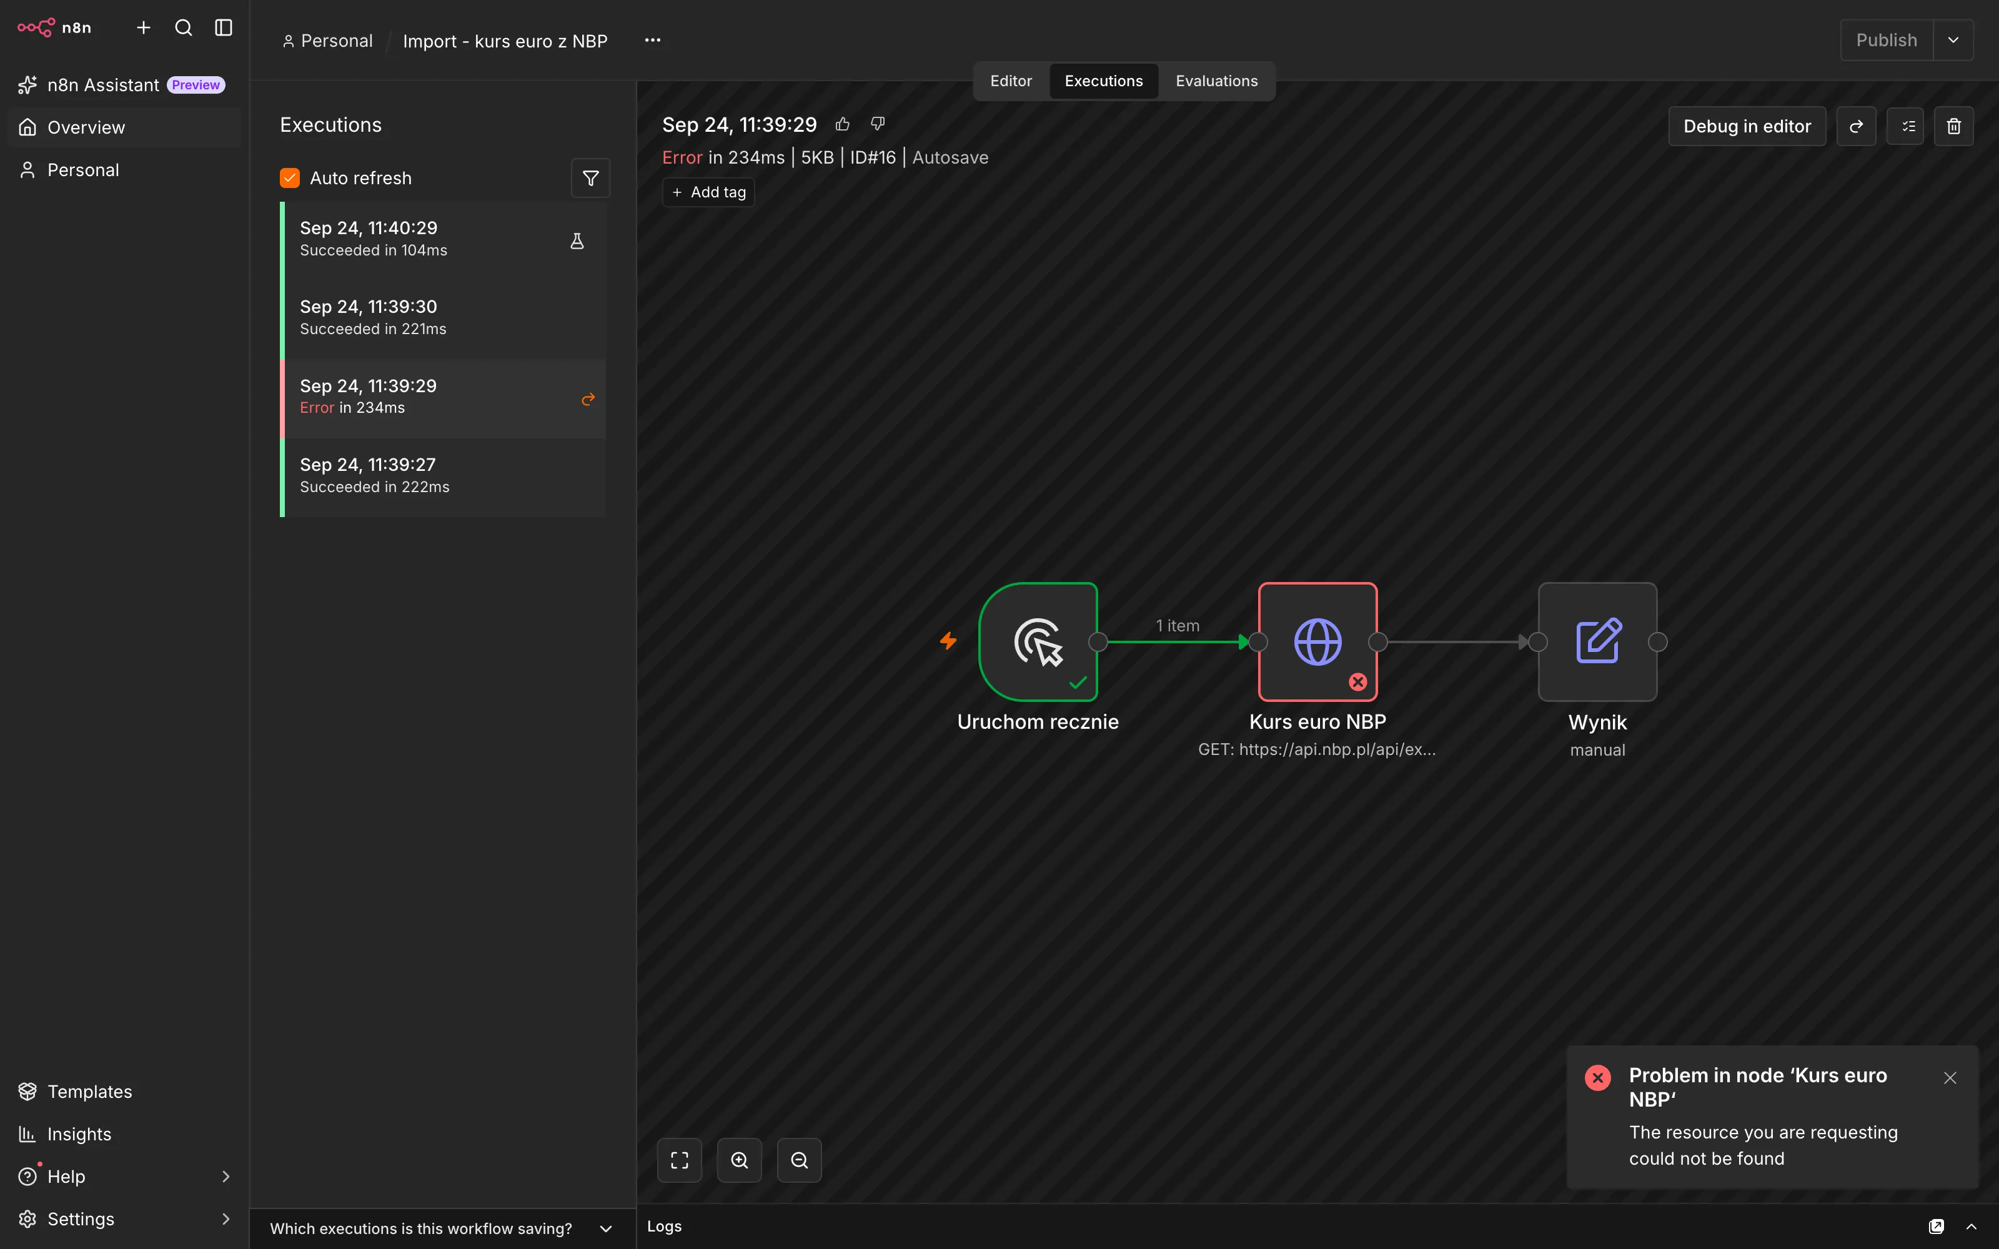Zoom out on the canvas
The width and height of the screenshot is (1999, 1249).
pos(800,1160)
